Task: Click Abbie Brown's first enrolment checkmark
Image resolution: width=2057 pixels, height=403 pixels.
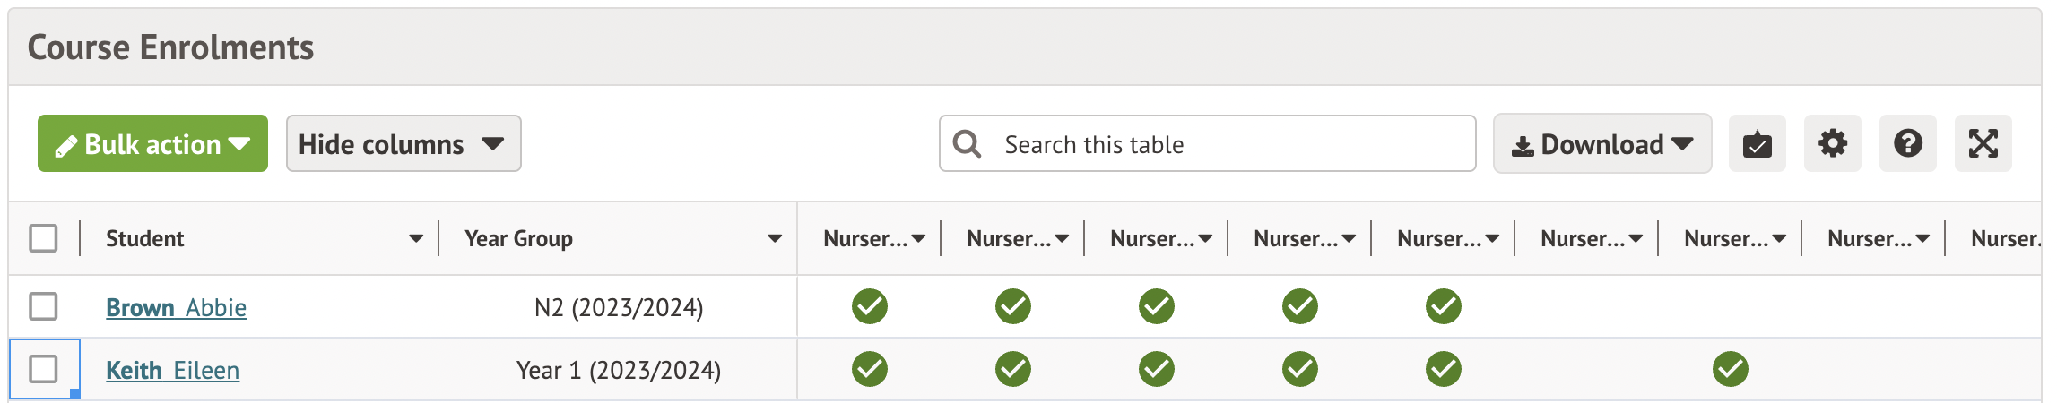Action: [869, 306]
